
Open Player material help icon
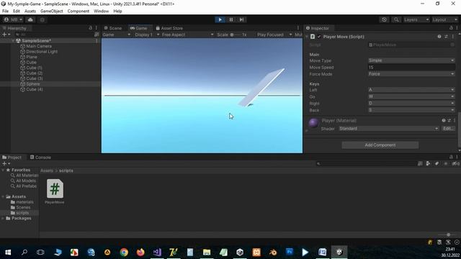444,120
